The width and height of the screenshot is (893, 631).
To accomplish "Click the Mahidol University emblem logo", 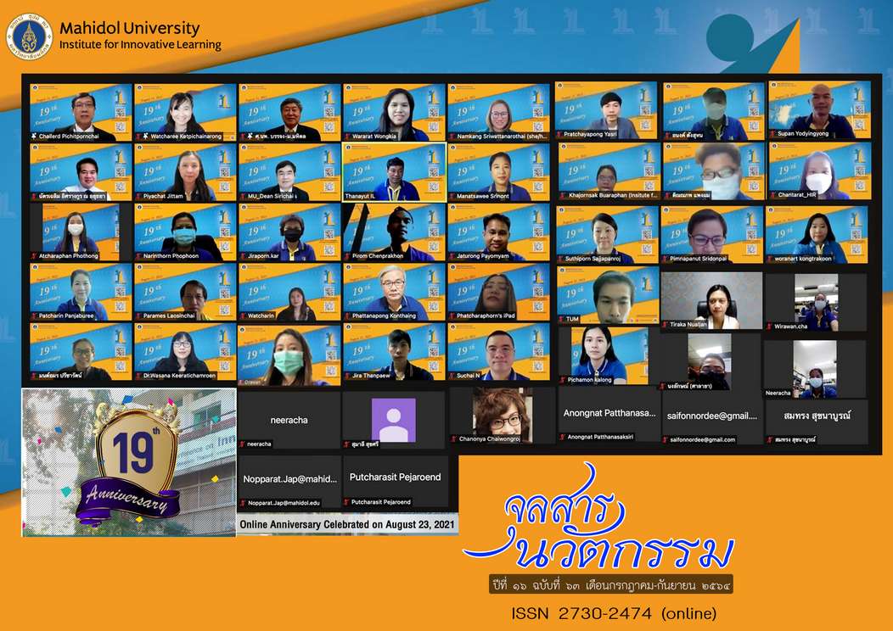I will click(x=30, y=36).
